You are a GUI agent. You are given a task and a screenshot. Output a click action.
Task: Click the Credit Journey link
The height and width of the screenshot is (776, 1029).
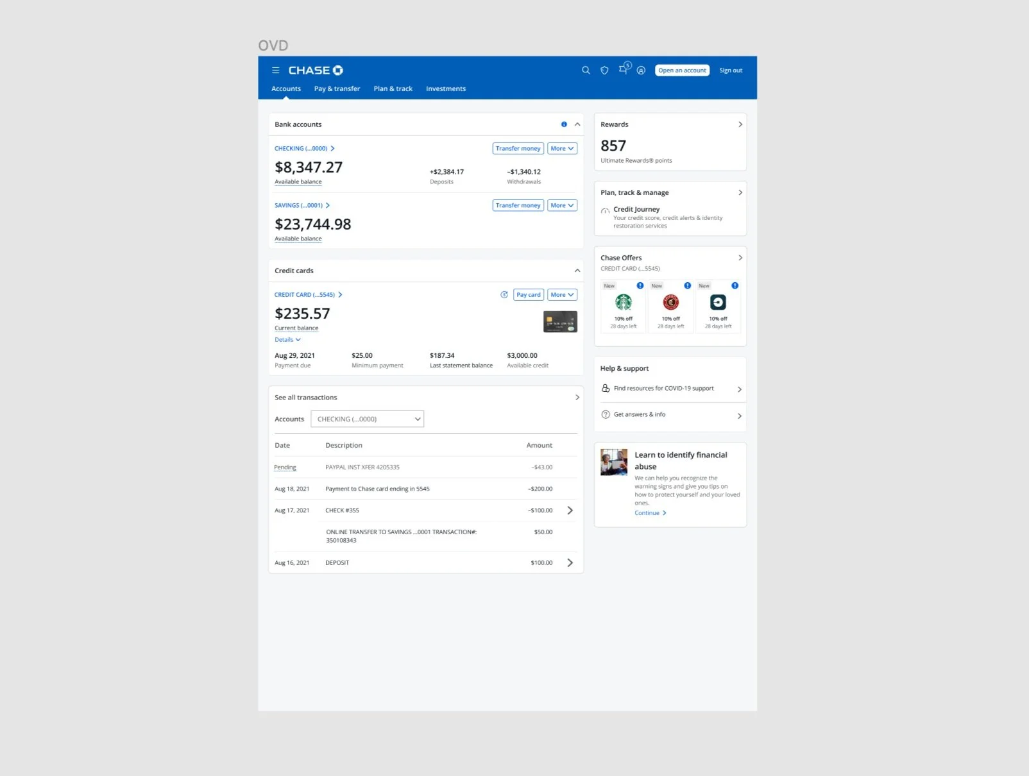tap(636, 209)
